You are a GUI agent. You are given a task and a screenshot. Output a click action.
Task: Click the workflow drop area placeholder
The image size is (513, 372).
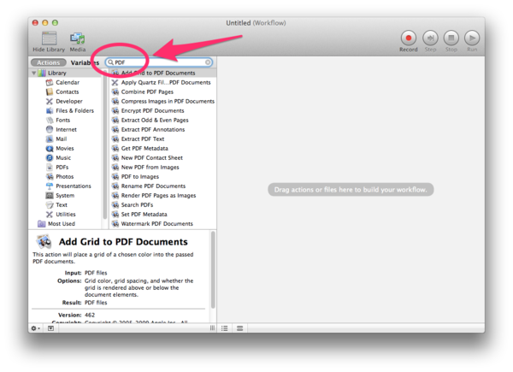(x=351, y=190)
